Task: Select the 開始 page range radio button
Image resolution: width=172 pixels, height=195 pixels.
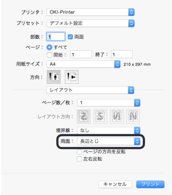Action: pos(49,55)
